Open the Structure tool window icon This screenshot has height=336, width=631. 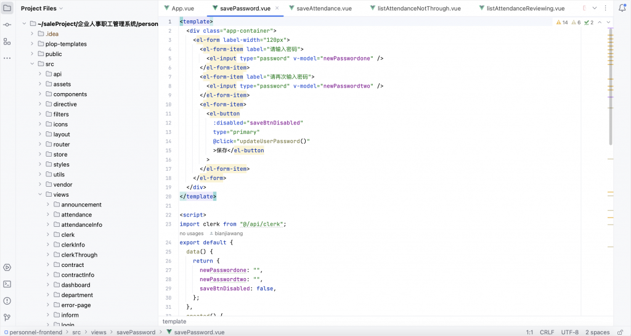pos(7,41)
